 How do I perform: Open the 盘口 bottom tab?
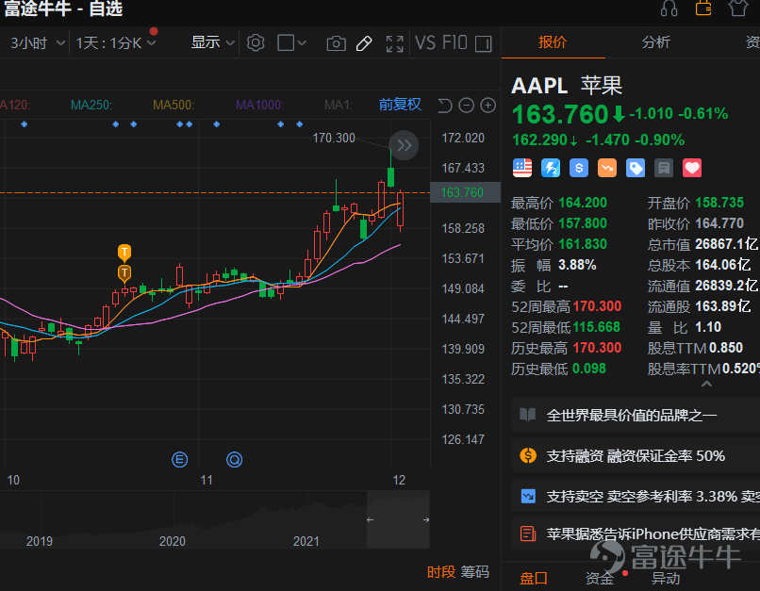(534, 578)
